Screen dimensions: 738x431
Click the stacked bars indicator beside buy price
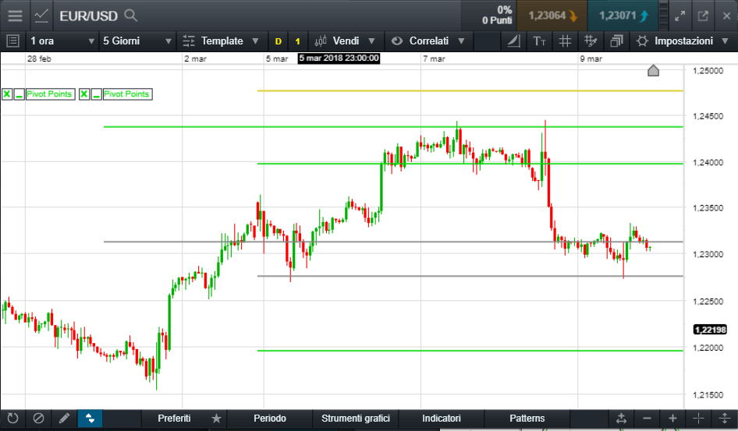[664, 16]
